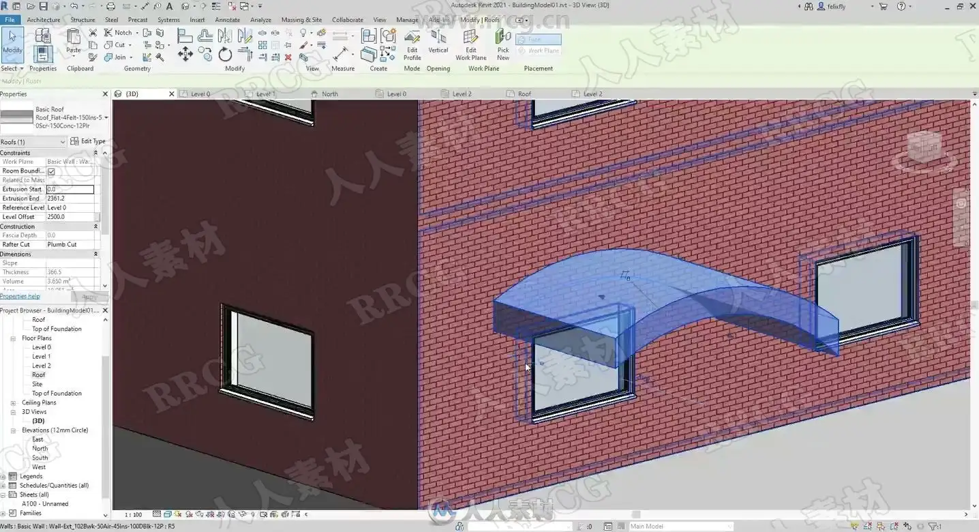Screen dimensions: 979x532
Task: Click the Level Offset value 2500.0
Action: [x=70, y=217]
